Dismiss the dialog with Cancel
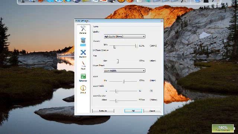Image resolution: width=238 pixels, height=134 pixels. (x=152, y=111)
